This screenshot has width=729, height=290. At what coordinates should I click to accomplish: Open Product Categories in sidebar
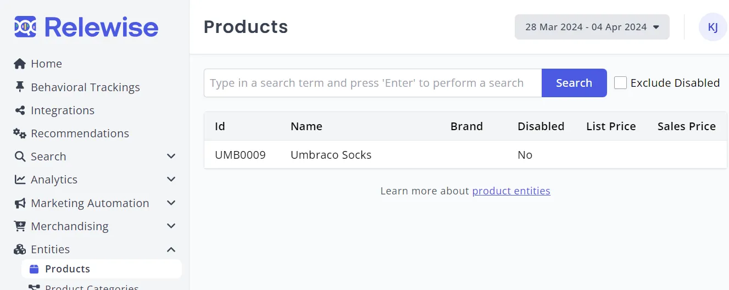91,287
